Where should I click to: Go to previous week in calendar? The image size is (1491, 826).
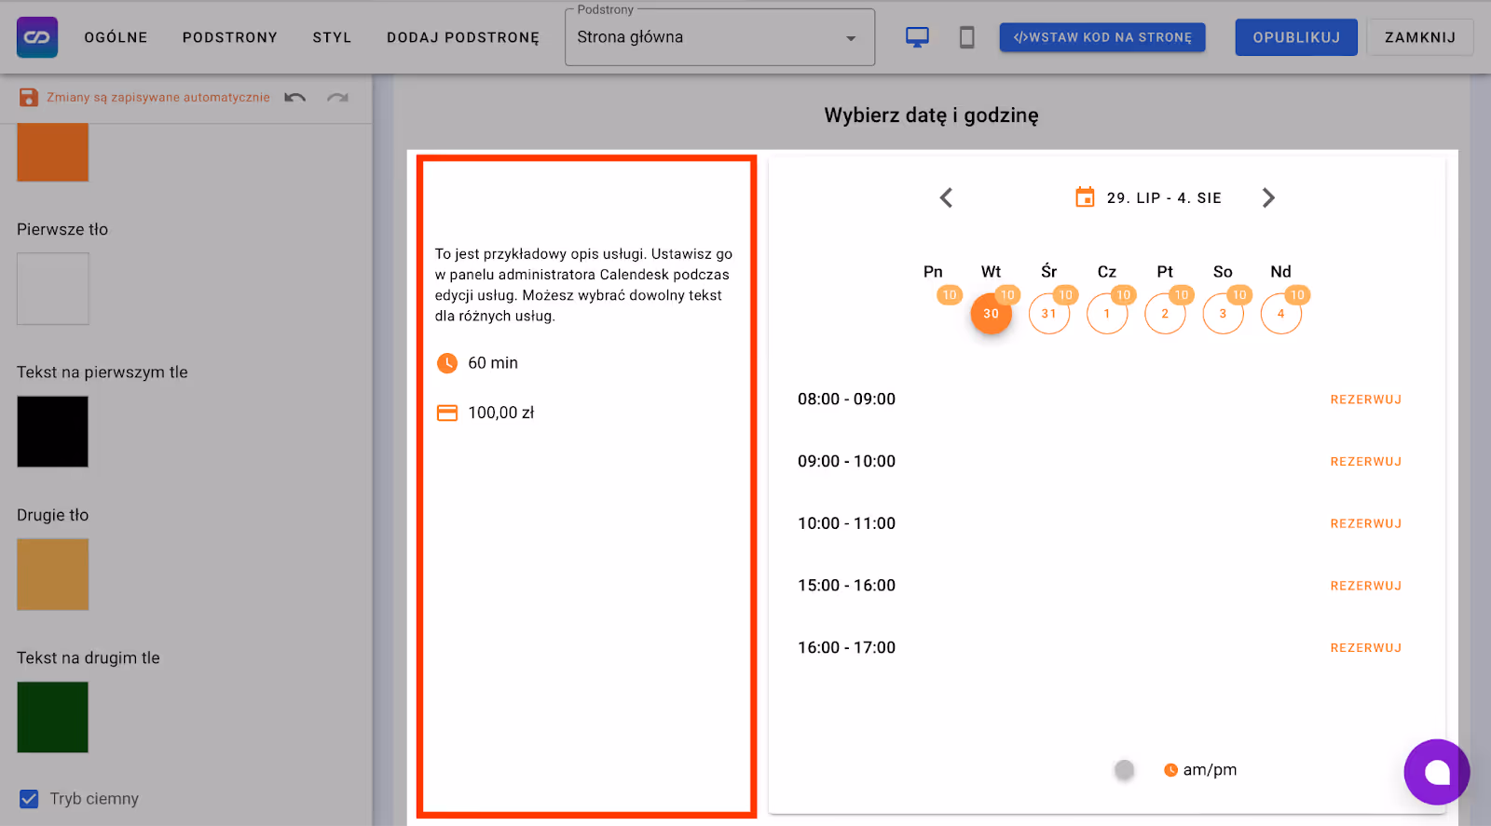click(946, 197)
